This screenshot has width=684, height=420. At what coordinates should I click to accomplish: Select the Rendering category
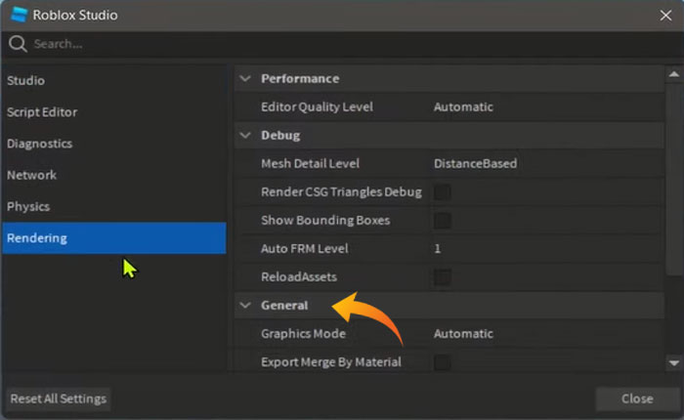(x=114, y=238)
